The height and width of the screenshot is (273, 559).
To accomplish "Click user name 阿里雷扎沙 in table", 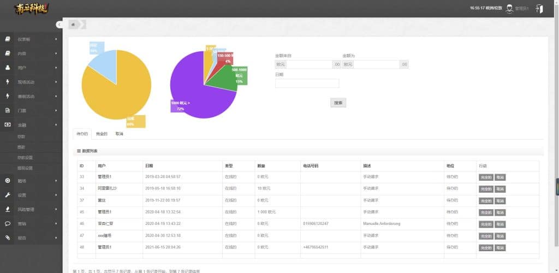I will [107, 188].
